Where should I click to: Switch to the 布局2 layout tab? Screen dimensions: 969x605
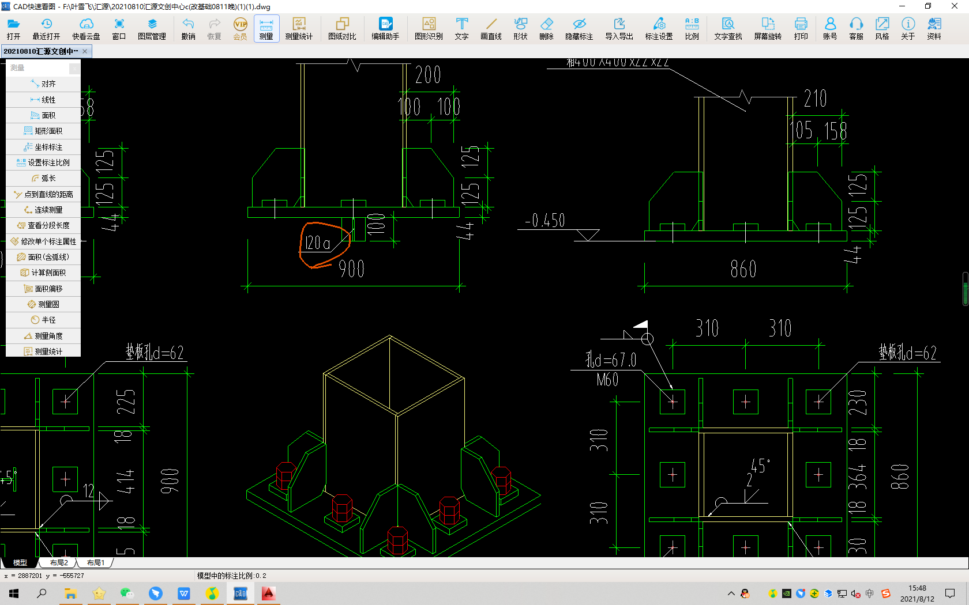click(x=59, y=562)
